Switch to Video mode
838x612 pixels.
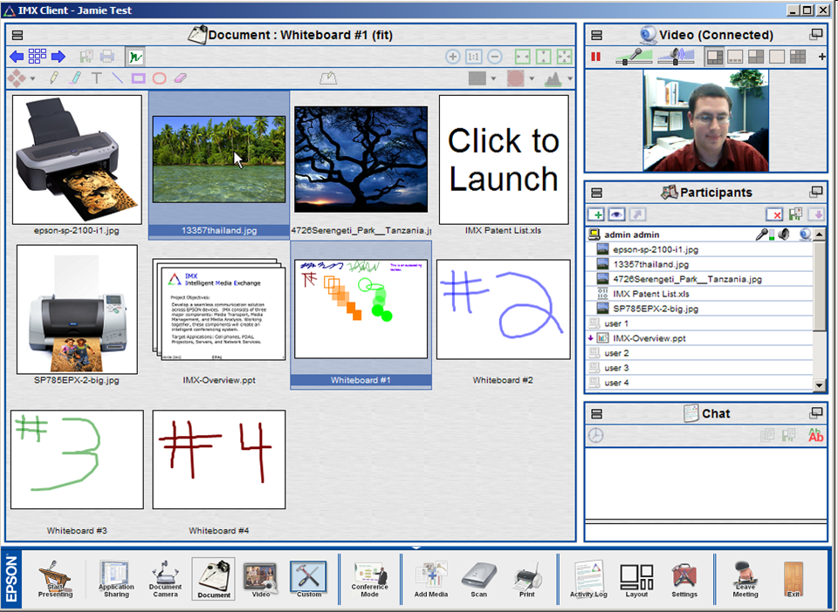[x=261, y=578]
